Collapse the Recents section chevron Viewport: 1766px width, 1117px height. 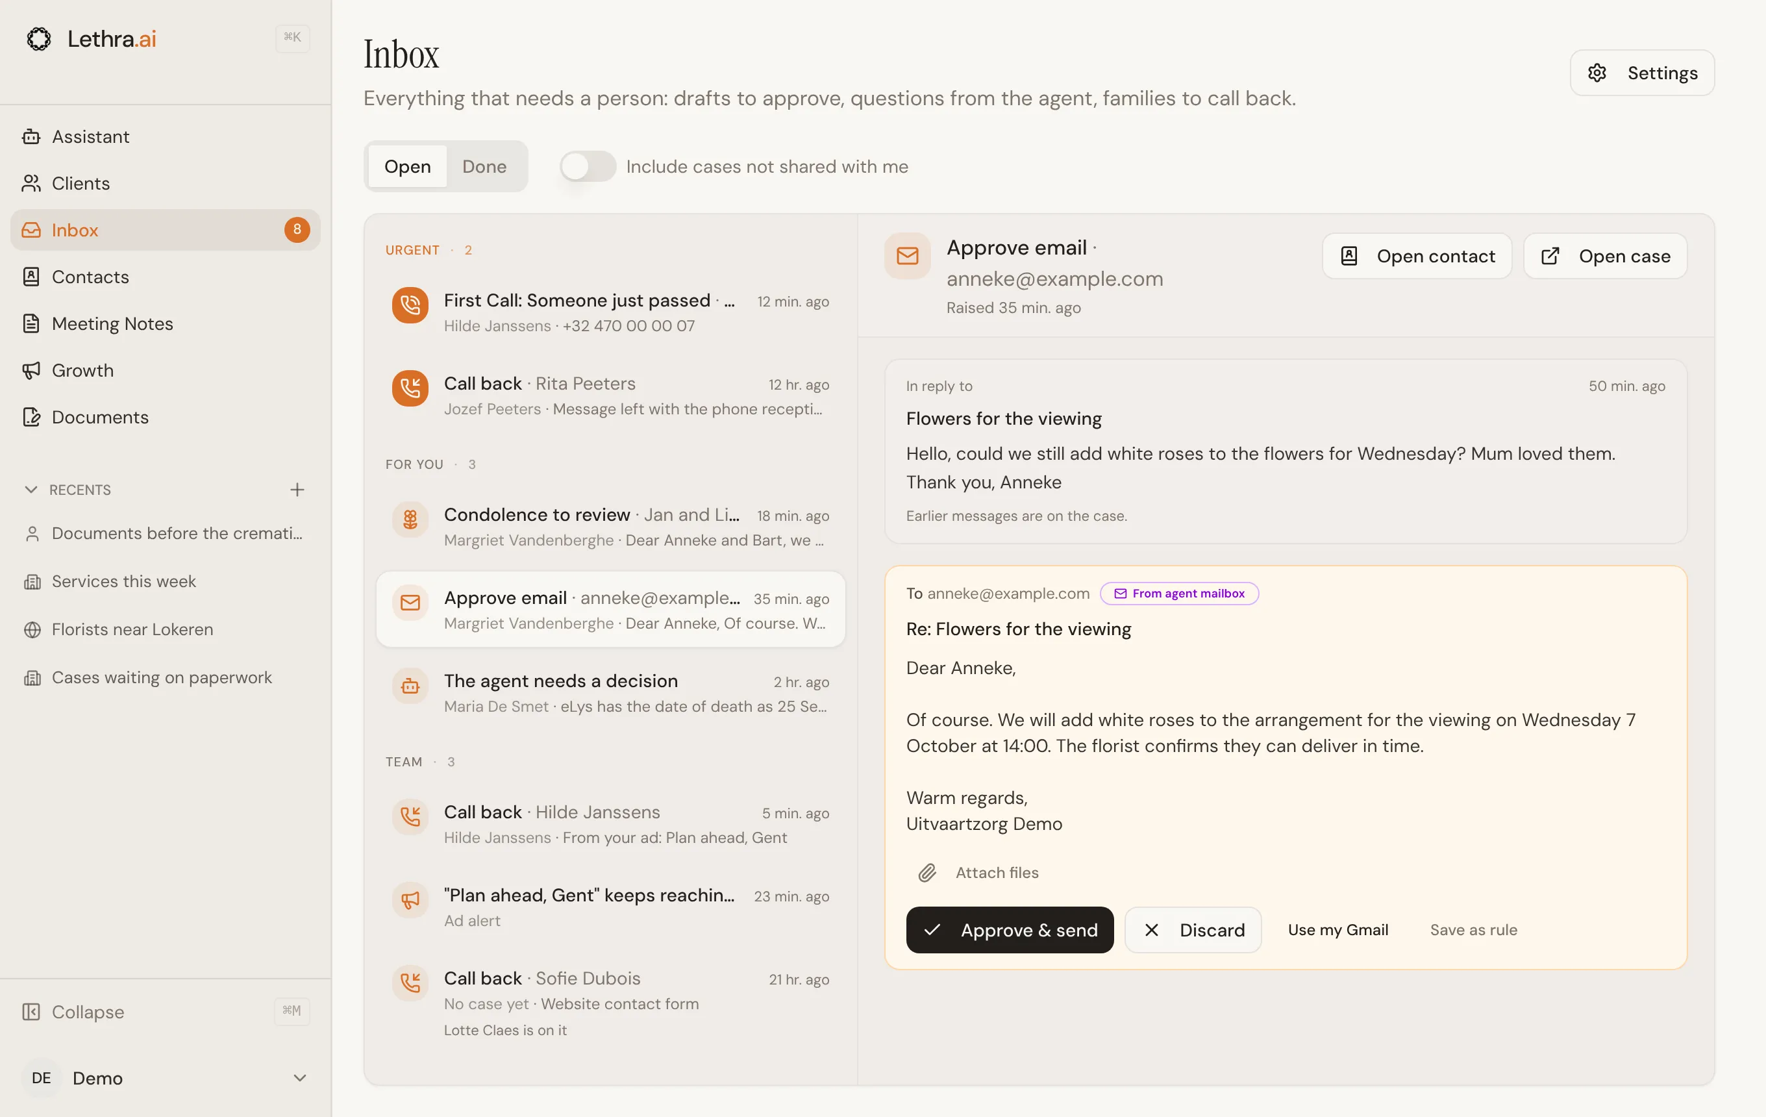coord(31,490)
